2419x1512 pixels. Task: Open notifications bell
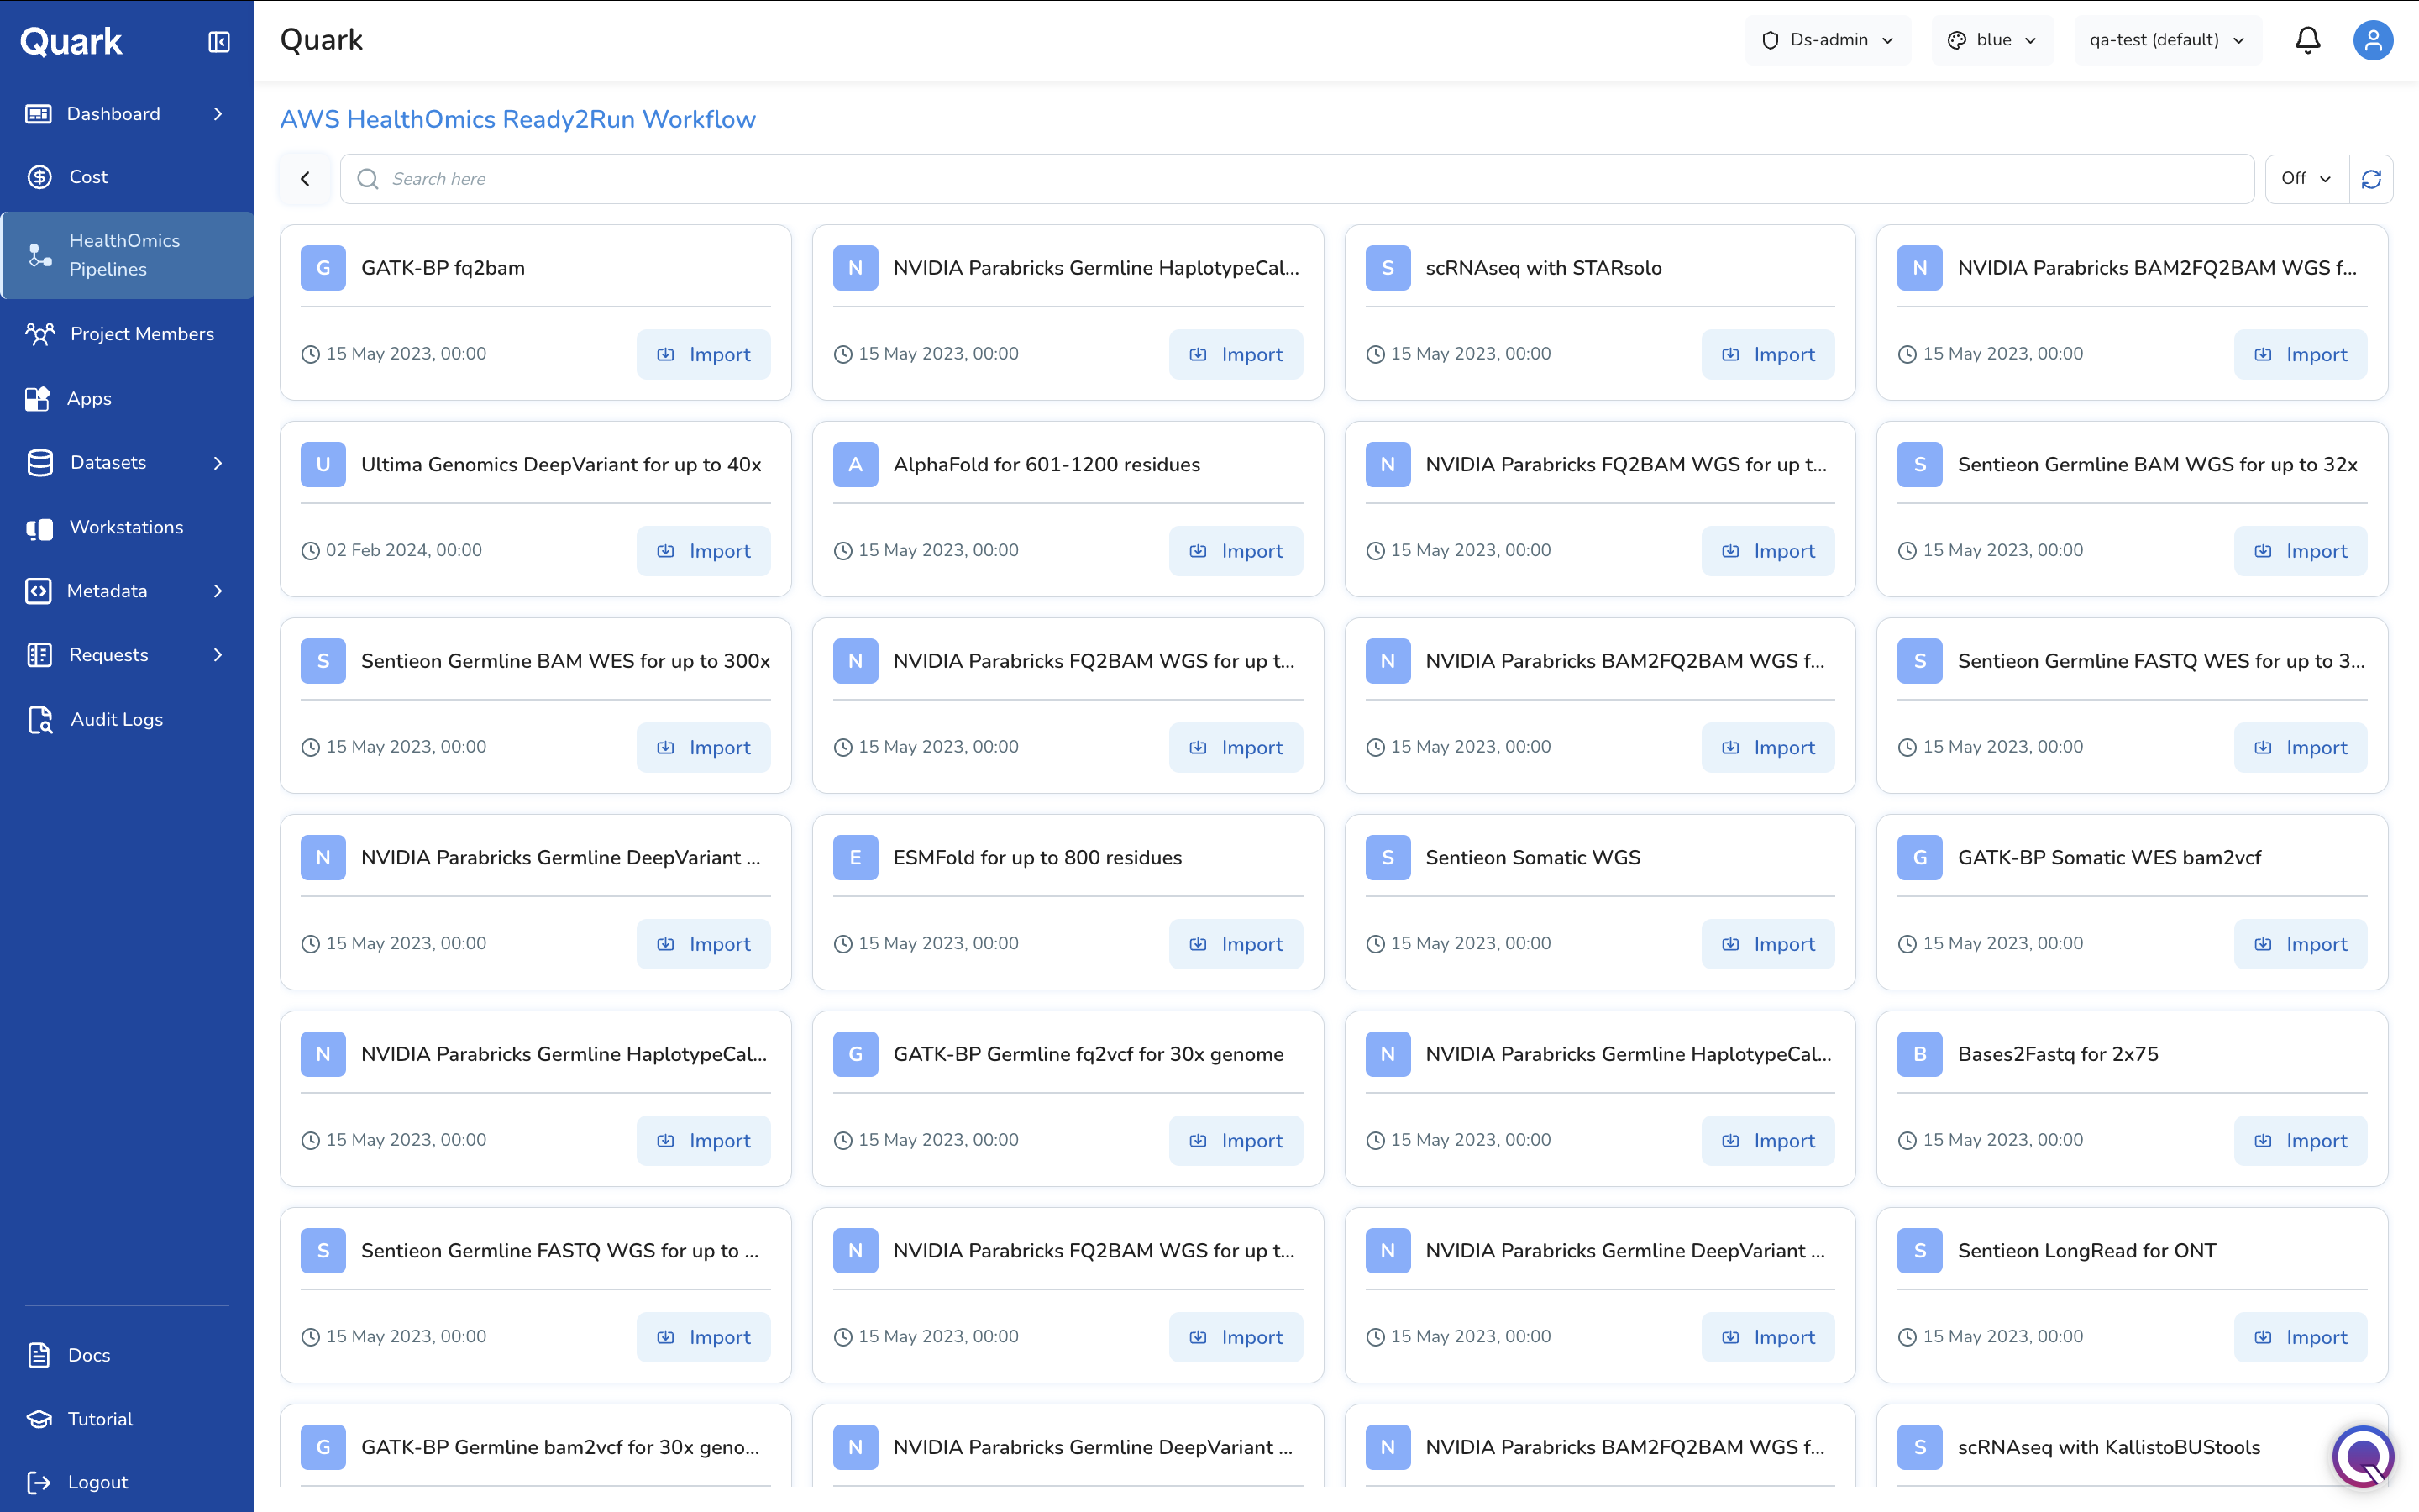coord(2307,40)
